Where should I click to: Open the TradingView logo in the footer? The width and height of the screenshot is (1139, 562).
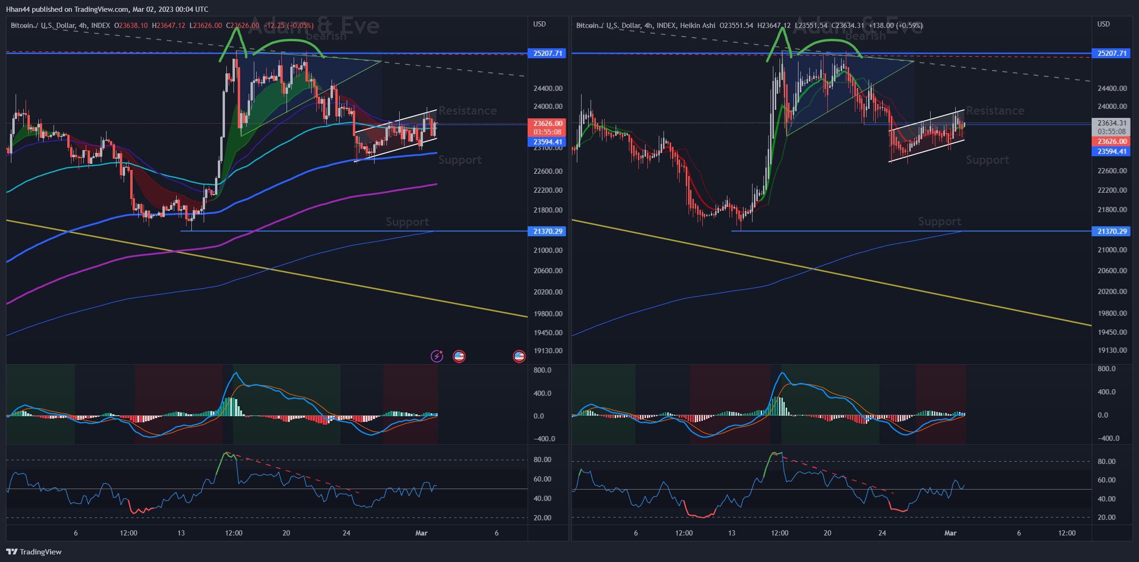tap(34, 552)
